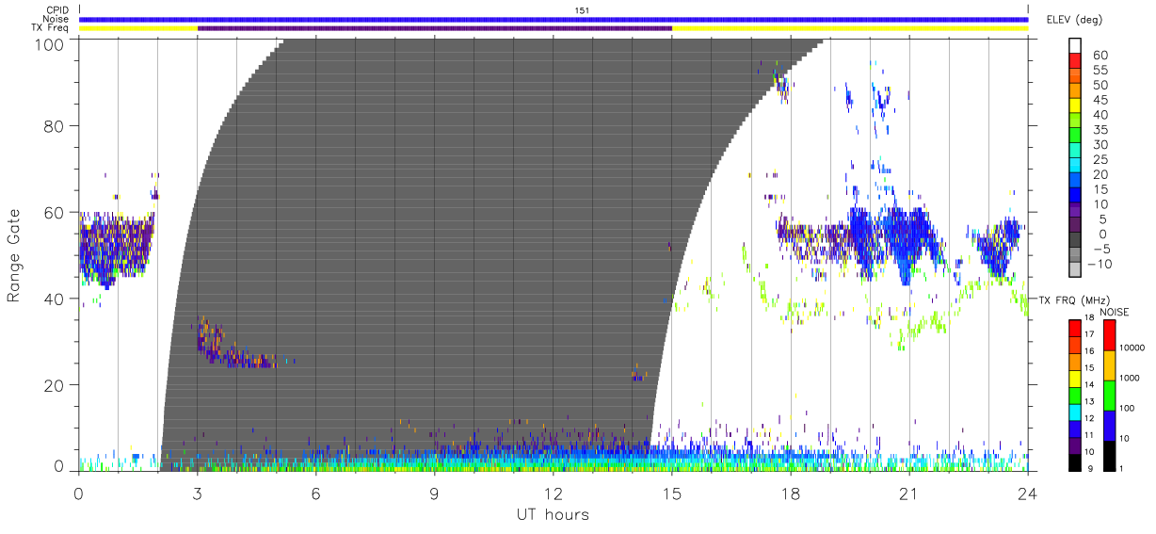Screen dimensions: 1156x534
Task: Click the red segment of TX FRQ color bar
Action: (x=1075, y=329)
